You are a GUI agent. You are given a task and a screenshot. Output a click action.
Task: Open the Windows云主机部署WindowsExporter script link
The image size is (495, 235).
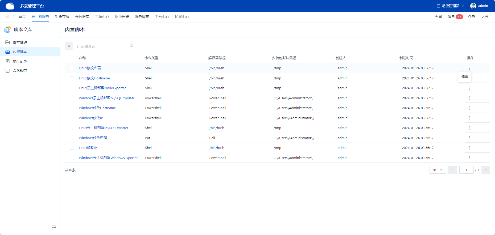pyautogui.click(x=108, y=158)
